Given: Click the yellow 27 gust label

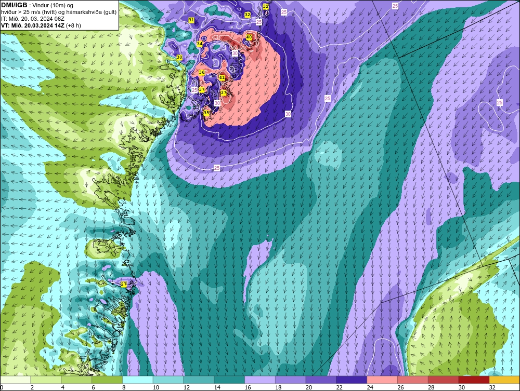Looking at the screenshot, I should 124,284.
